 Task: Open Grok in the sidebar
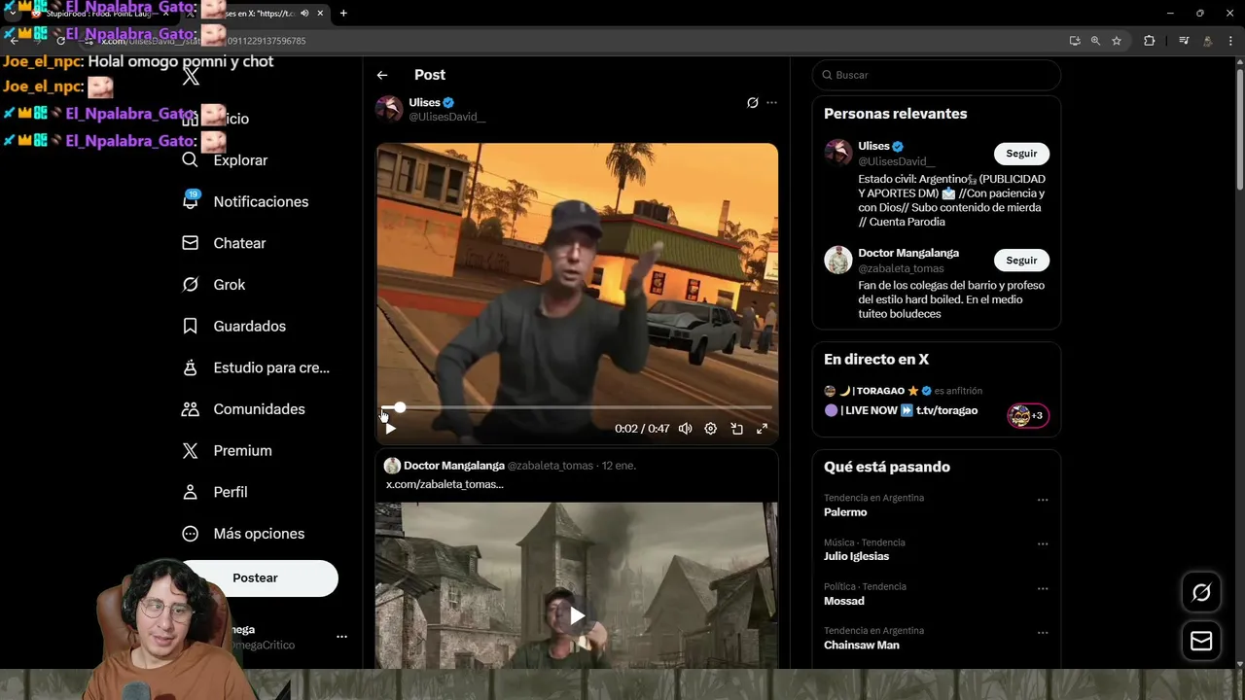[x=213, y=285]
